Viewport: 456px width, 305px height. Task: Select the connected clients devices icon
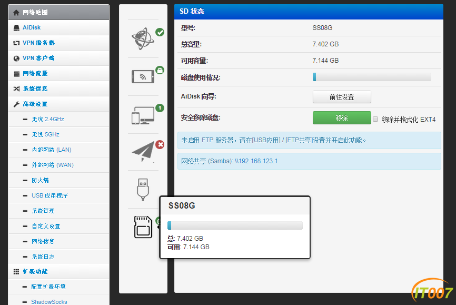[143, 115]
